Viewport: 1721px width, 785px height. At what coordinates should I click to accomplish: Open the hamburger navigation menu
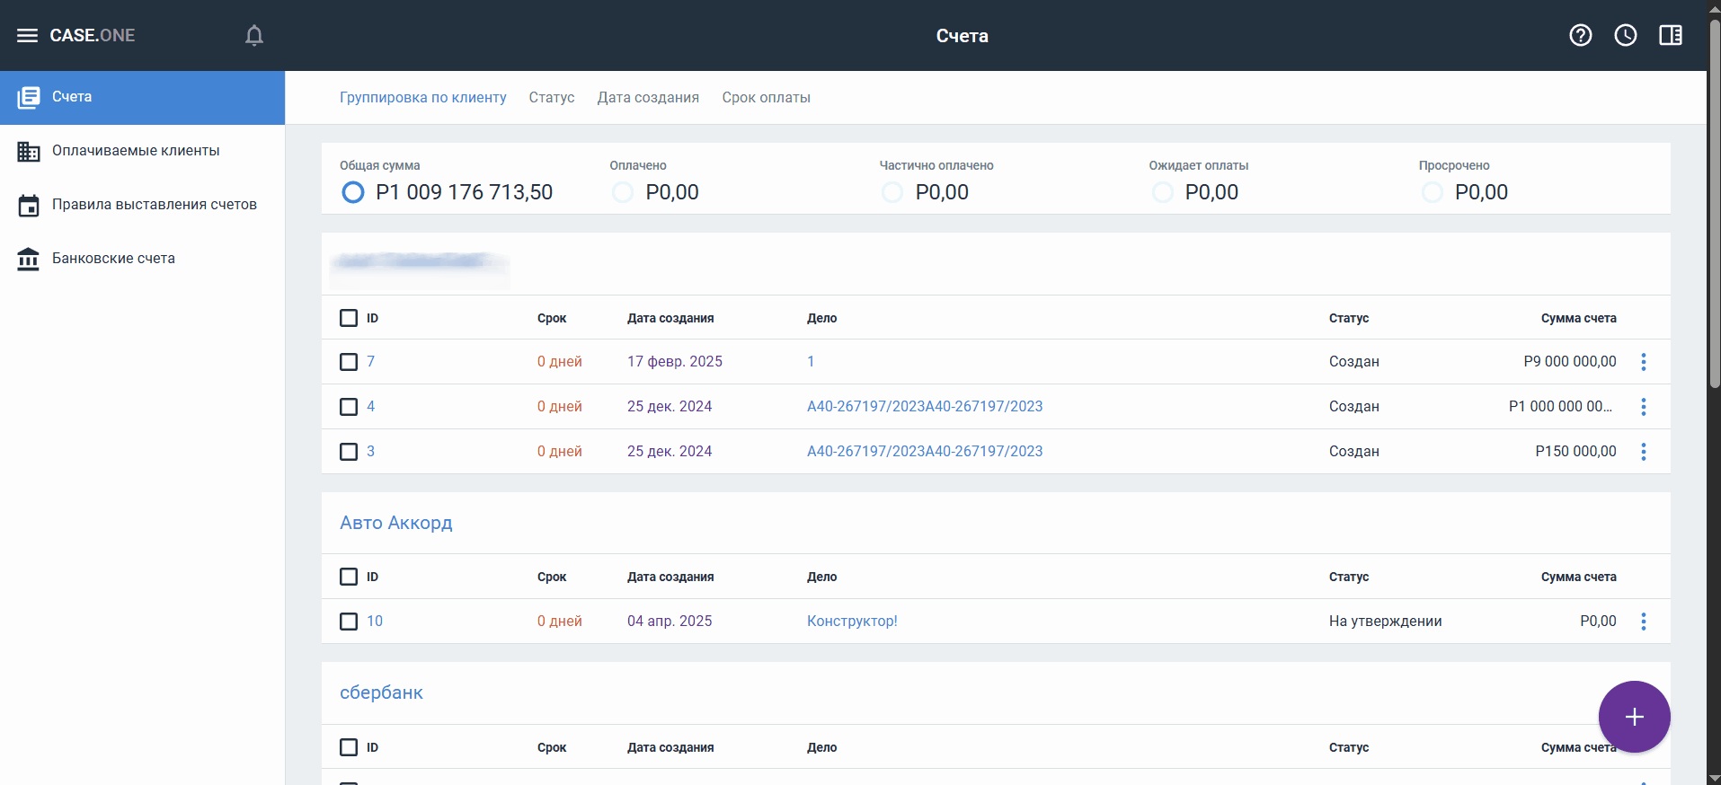[x=27, y=36]
